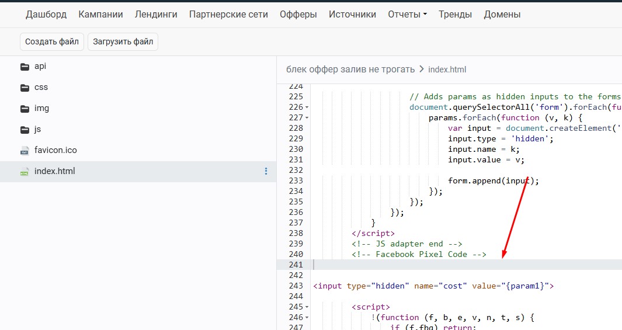622x330 pixels.
Task: Click the Загрузить файл button
Action: pos(123,41)
